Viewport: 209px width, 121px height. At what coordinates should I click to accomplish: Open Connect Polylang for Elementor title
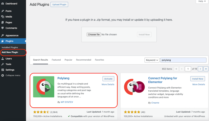[x=162, y=80]
